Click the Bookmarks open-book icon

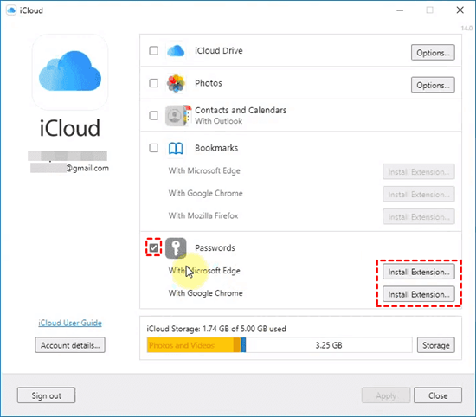click(x=176, y=149)
